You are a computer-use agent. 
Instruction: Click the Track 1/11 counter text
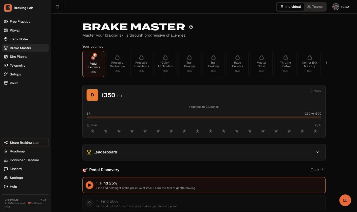tap(318, 170)
